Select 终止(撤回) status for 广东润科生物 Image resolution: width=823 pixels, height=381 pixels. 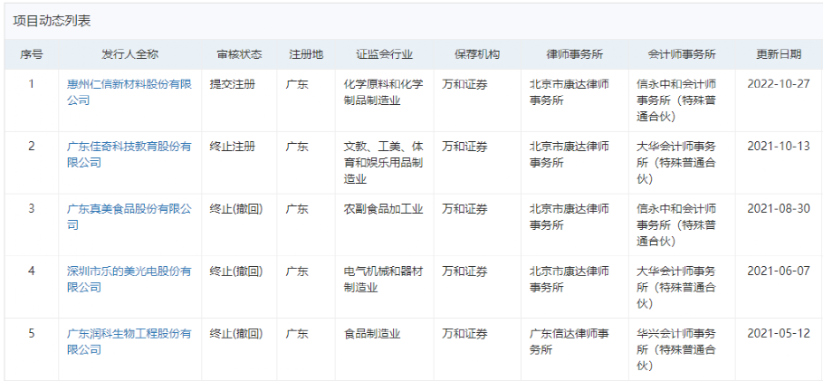tap(236, 334)
